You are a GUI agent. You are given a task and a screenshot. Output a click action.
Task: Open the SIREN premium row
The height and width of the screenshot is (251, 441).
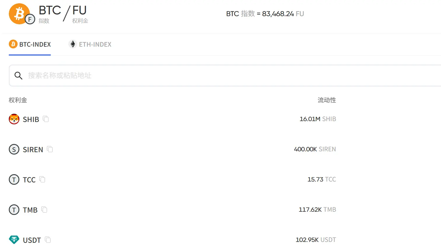tap(173, 149)
